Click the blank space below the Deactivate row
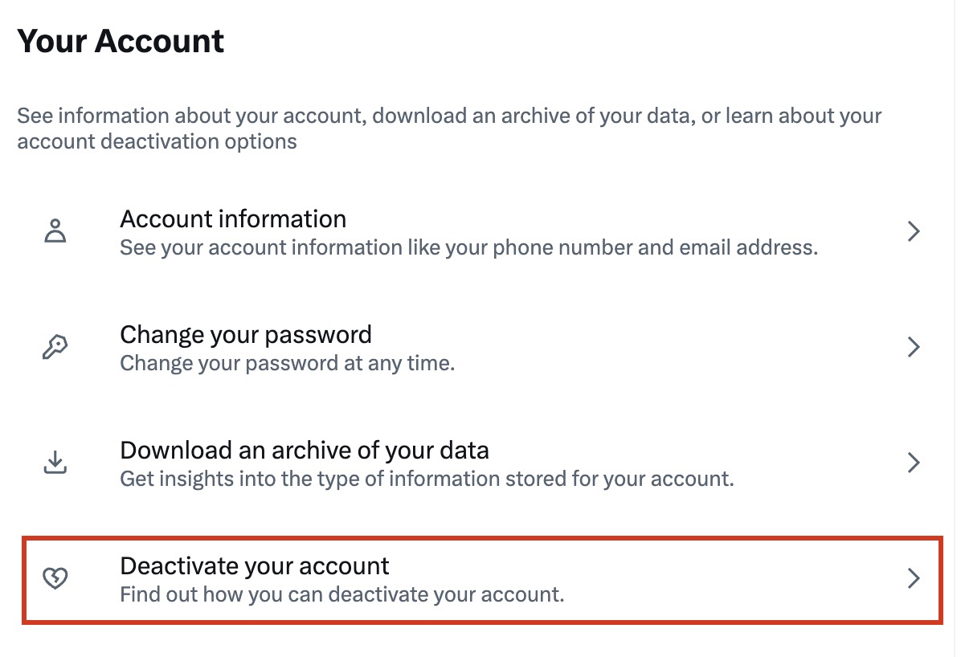Image resolution: width=961 pixels, height=657 pixels. click(x=480, y=641)
